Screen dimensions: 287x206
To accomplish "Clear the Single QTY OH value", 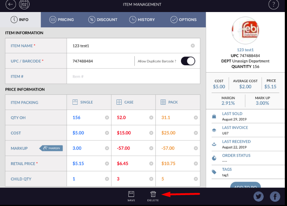I will (107, 118).
